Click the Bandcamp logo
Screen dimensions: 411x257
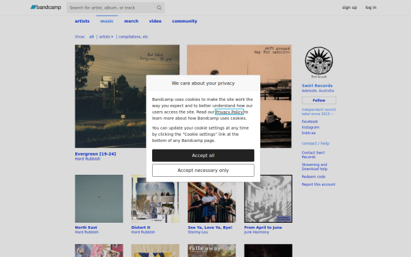pyautogui.click(x=46, y=8)
